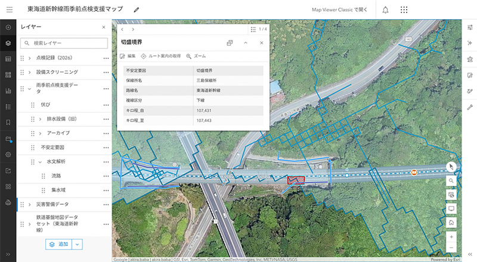477x262 pixels.
Task: Open the popup feature list 1/4
Action: [x=259, y=29]
